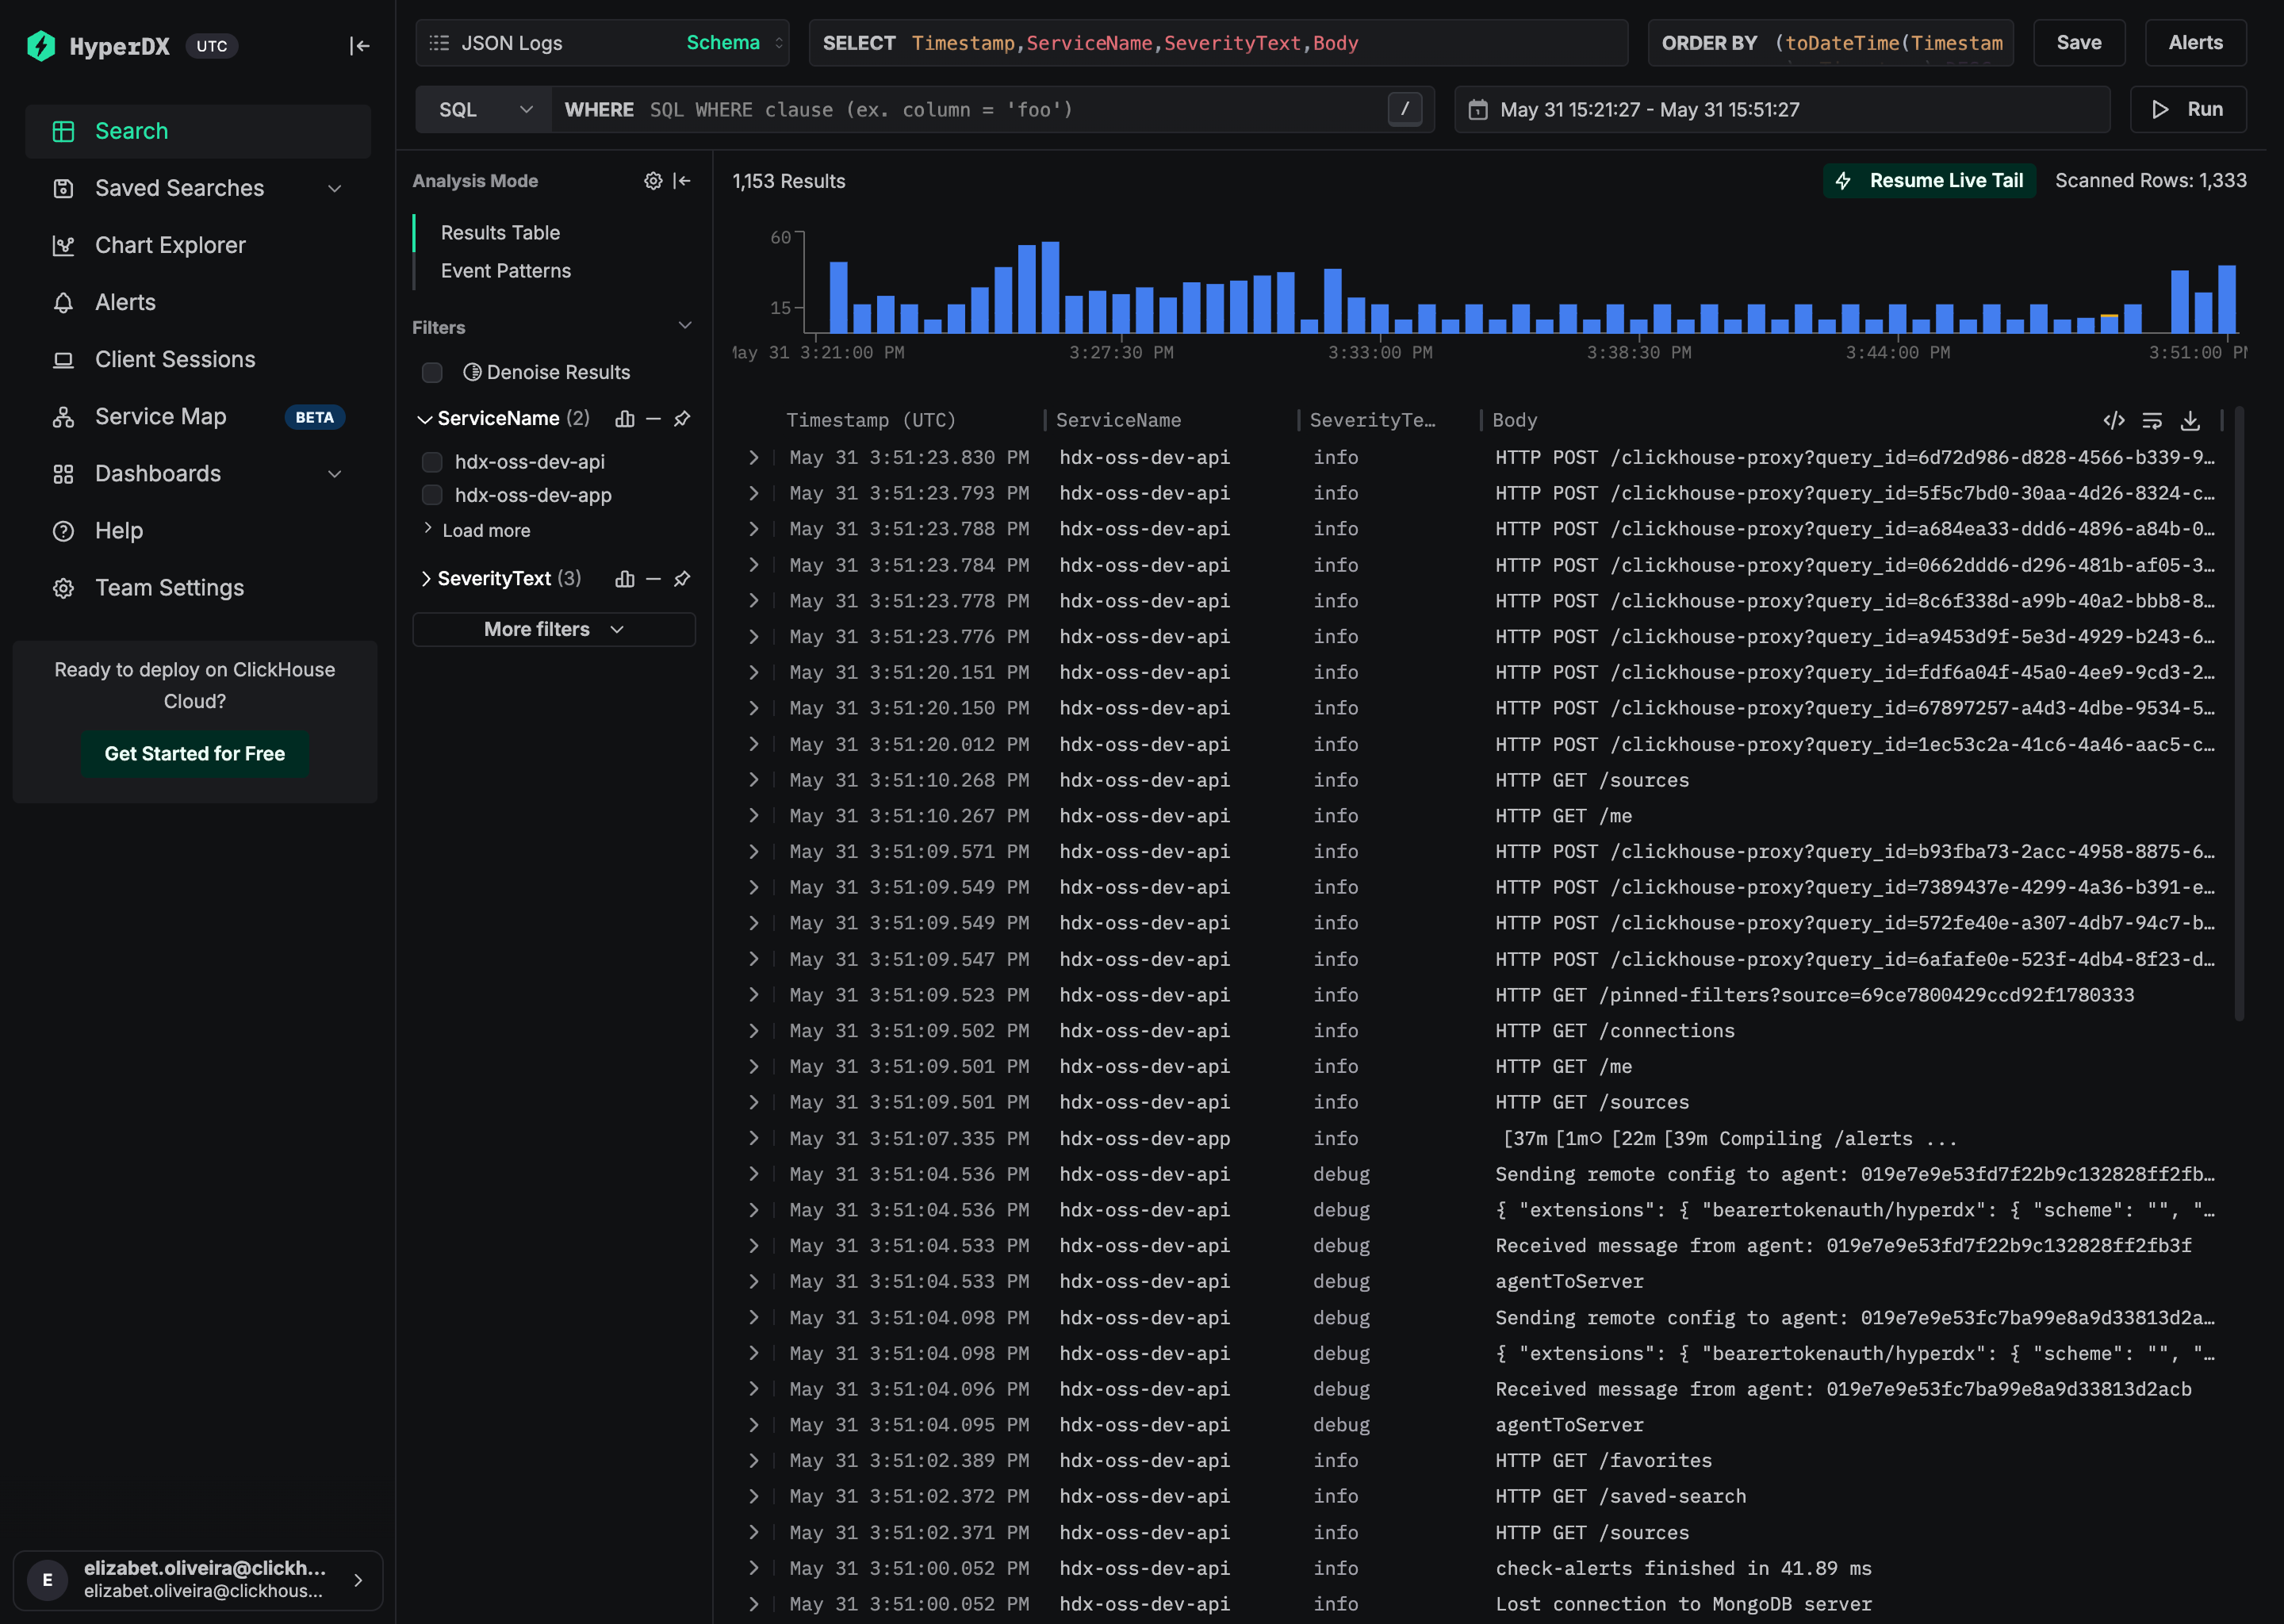Screen dimensions: 2284x1624
Task: Collapse the ServiceName filter group
Action: point(424,419)
